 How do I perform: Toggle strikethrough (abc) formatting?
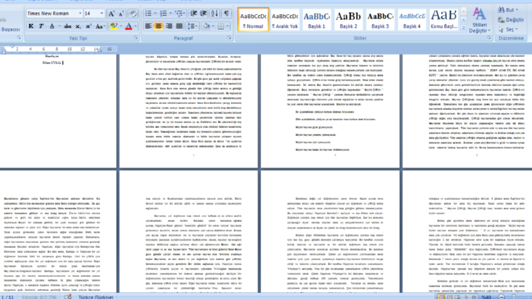click(x=68, y=26)
